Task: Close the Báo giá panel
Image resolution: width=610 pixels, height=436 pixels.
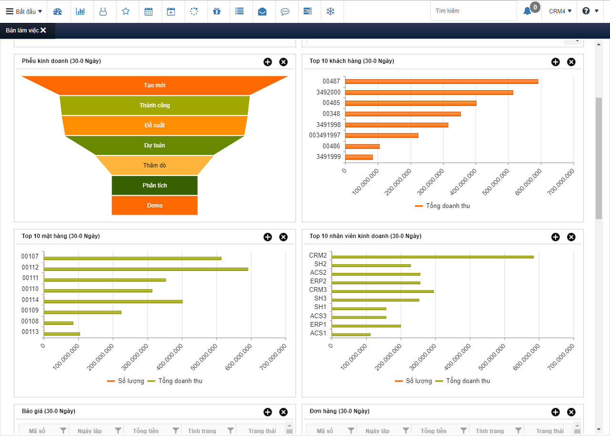Action: [x=284, y=412]
